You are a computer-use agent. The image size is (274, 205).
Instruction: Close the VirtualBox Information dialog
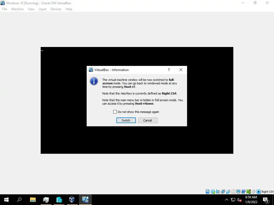coord(181,70)
